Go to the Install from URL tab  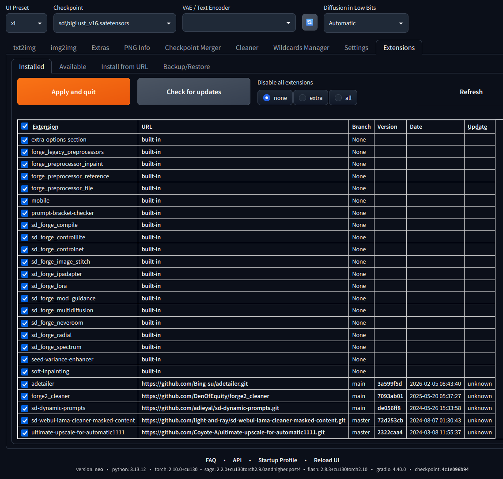coord(125,66)
